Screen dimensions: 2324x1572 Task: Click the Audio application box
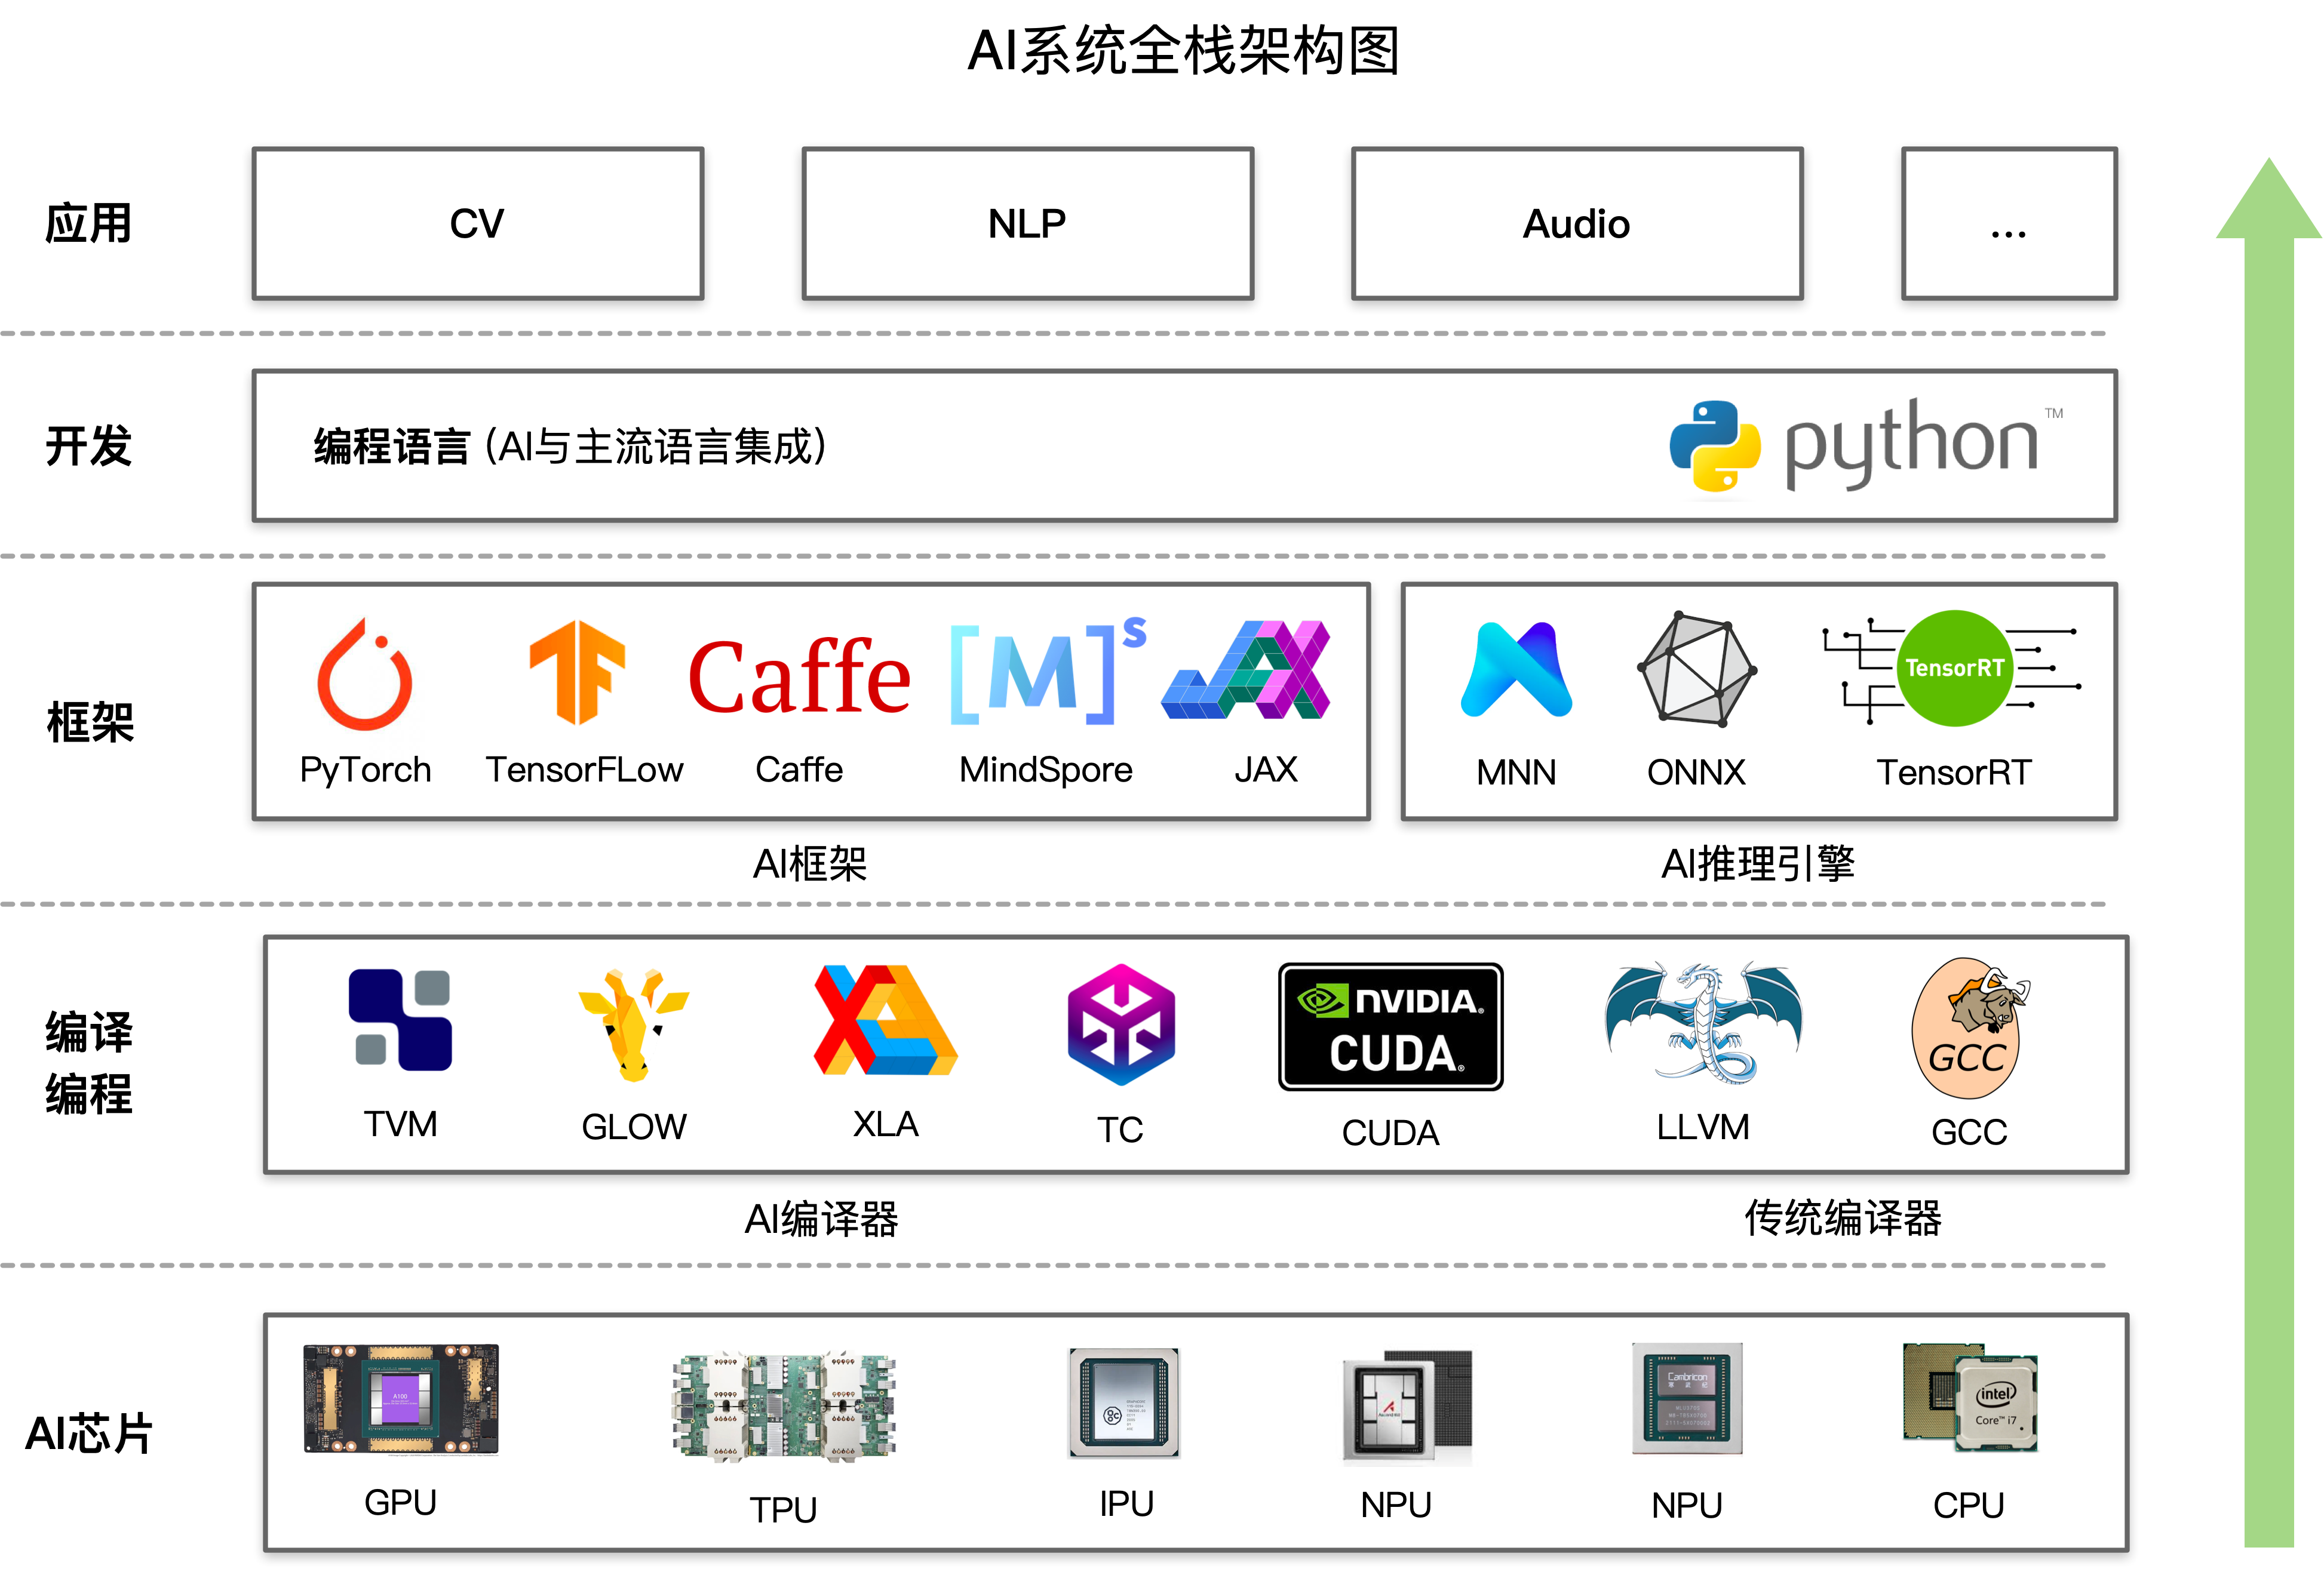tap(1576, 224)
